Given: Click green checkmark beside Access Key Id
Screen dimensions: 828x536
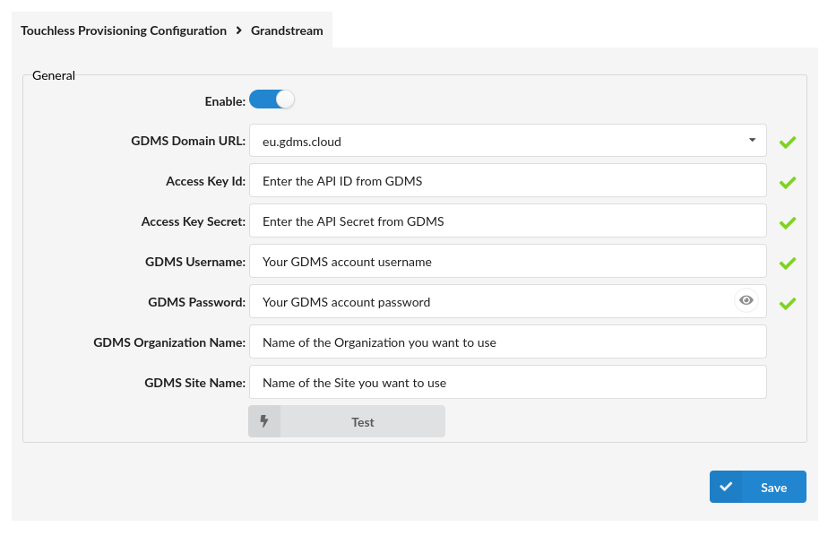Looking at the screenshot, I should point(788,182).
